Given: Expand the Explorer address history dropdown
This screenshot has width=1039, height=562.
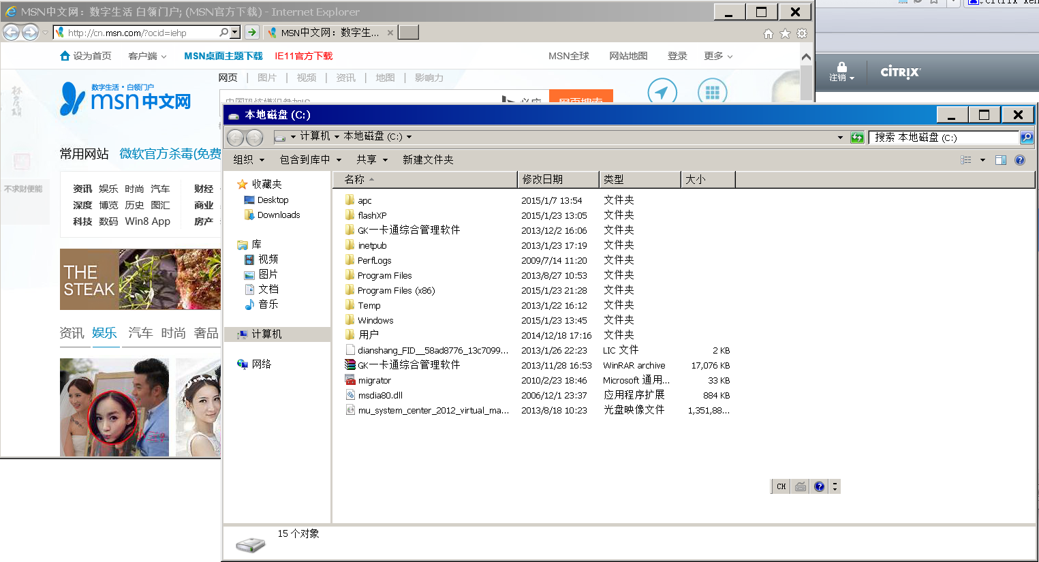Looking at the screenshot, I should [x=840, y=138].
